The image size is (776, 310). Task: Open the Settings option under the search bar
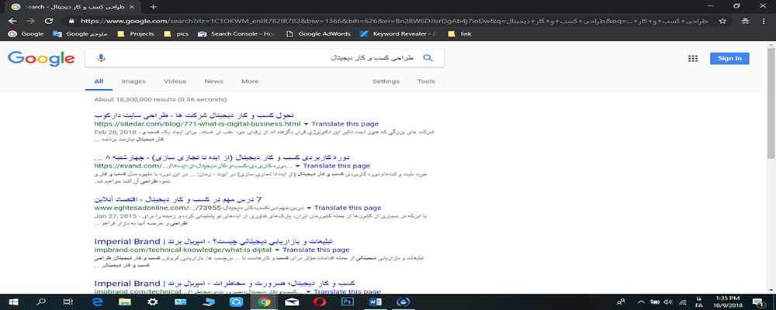(386, 81)
